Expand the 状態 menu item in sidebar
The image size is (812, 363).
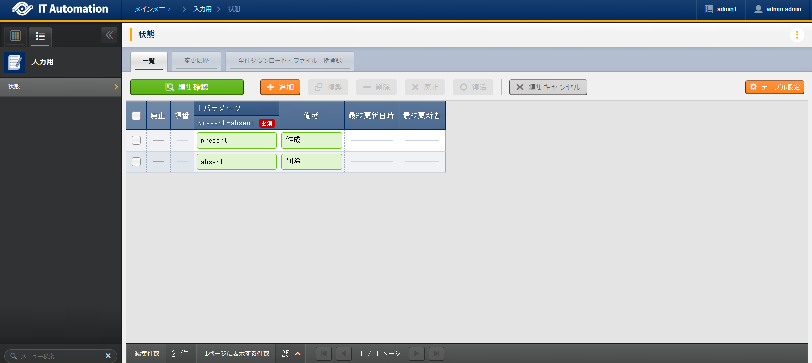click(x=60, y=87)
